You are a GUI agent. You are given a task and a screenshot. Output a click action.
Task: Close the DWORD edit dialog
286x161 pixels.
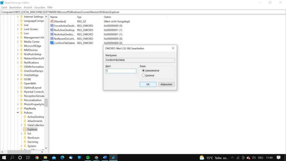pos(173,48)
